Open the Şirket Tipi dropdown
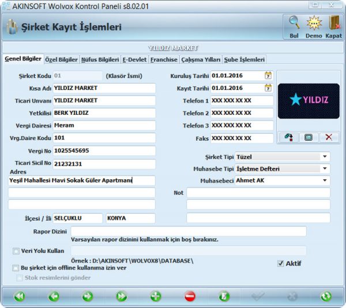346x308 pixels. click(325, 157)
